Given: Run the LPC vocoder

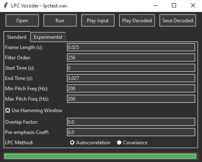Looking at the screenshot, I should [60, 21].
